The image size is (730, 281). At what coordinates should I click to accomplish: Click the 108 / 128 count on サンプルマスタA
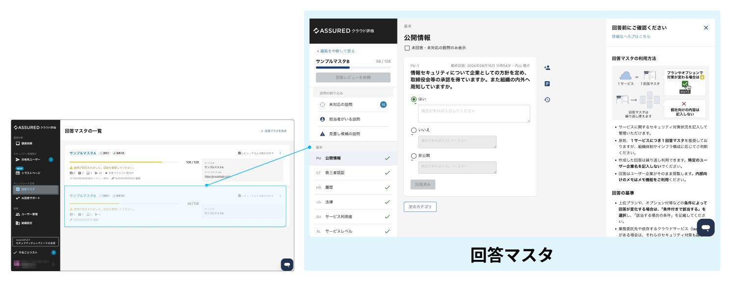(x=192, y=162)
